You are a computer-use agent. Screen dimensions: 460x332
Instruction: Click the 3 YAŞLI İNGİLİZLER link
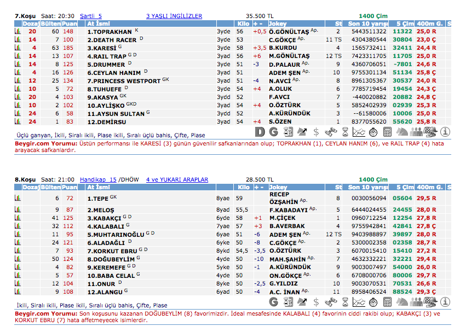pyautogui.click(x=174, y=16)
